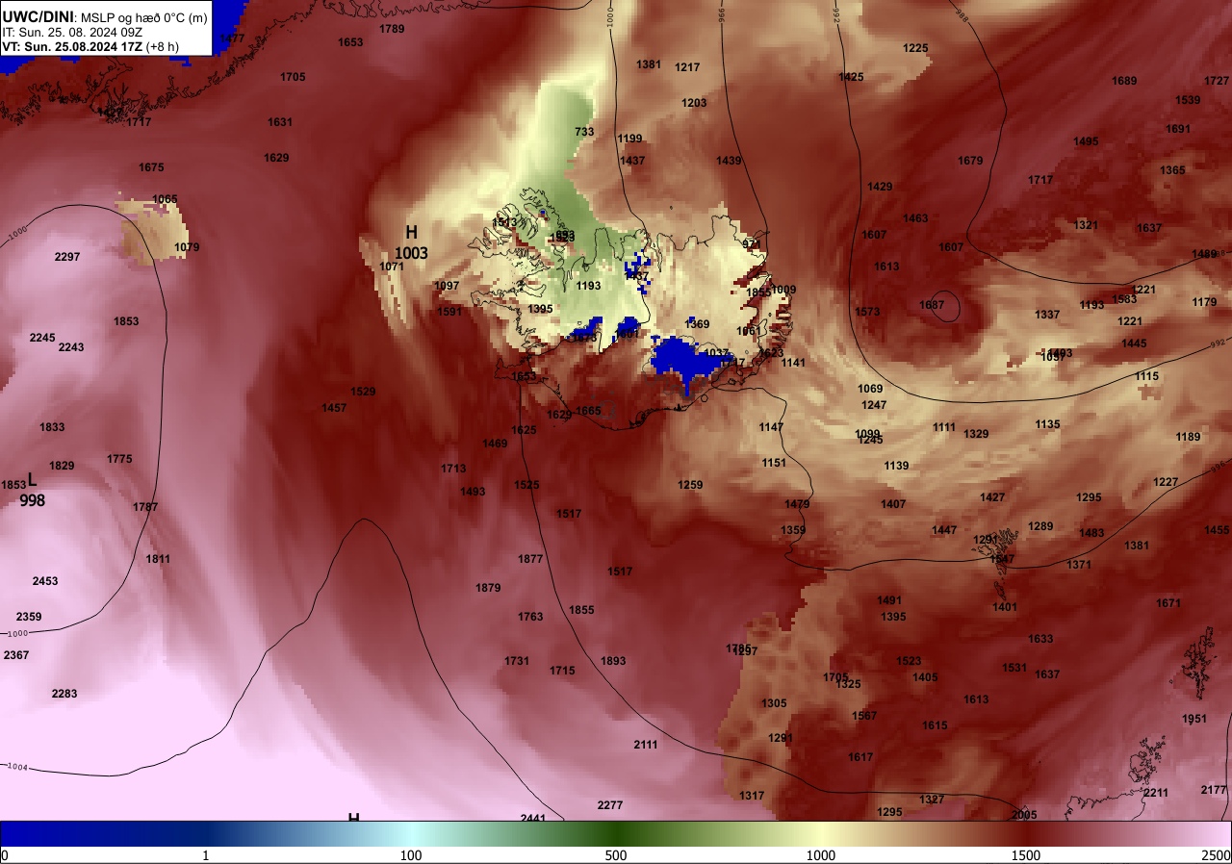Click the 1811 height value
This screenshot has width=1232, height=864.
pyautogui.click(x=158, y=559)
